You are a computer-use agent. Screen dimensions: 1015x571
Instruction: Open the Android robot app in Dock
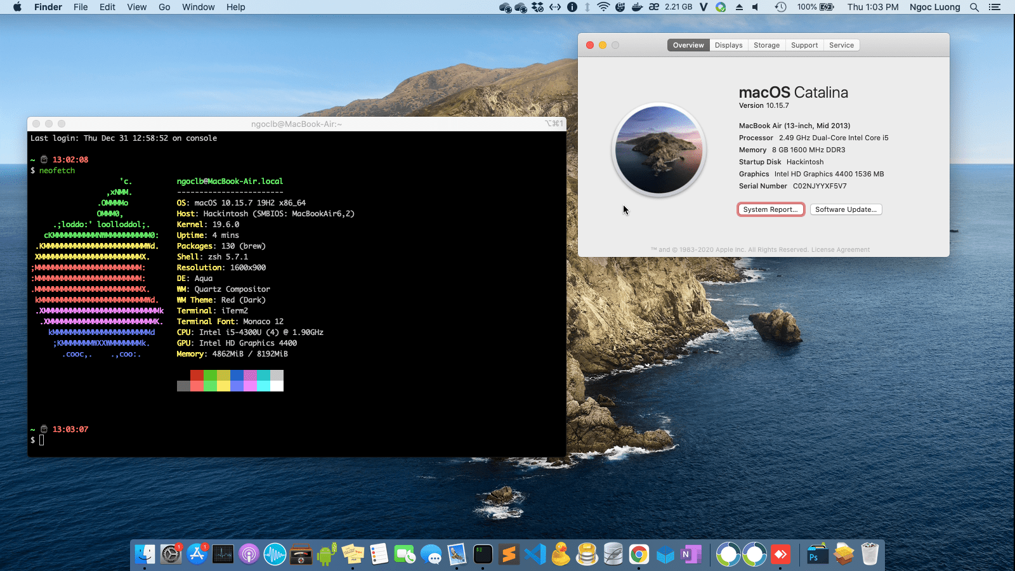click(327, 555)
